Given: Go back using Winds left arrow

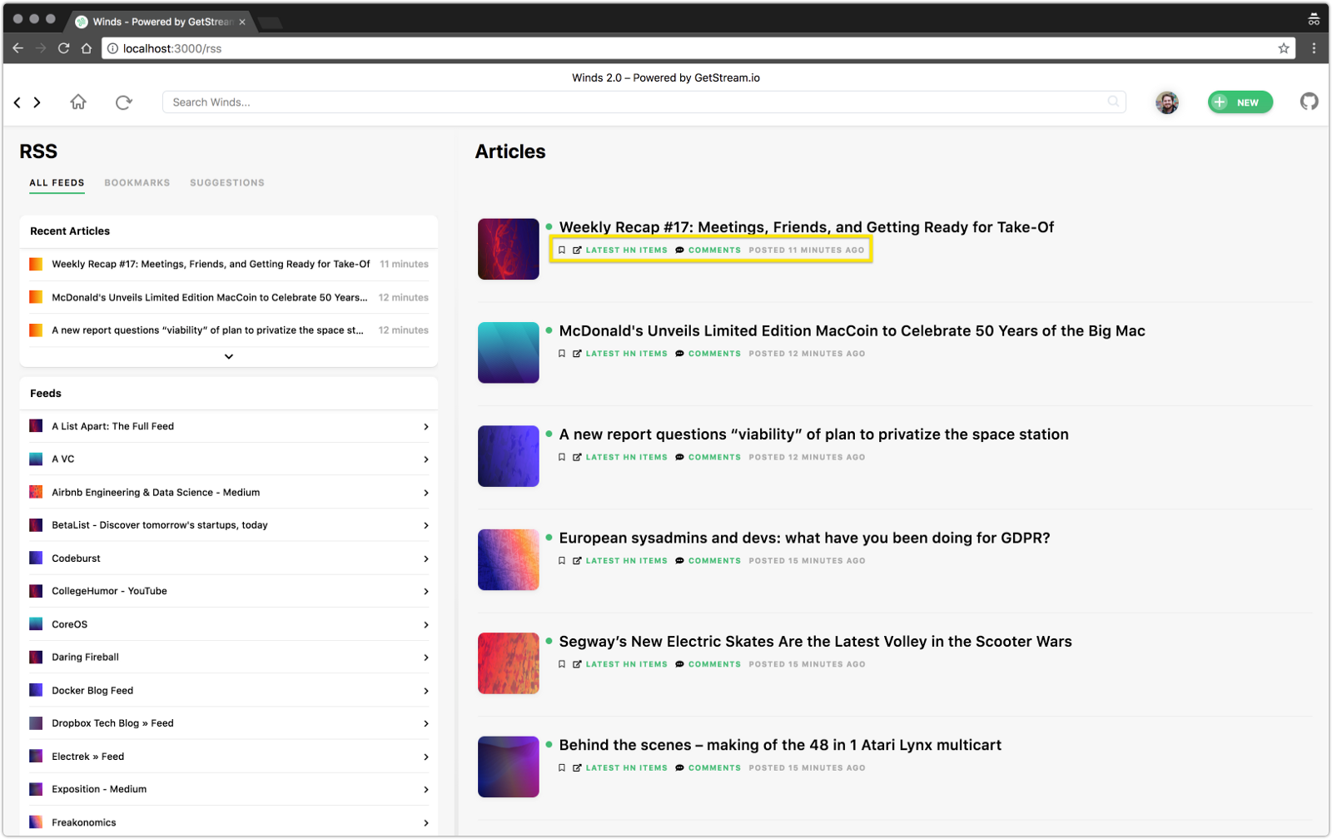Looking at the screenshot, I should (x=17, y=102).
